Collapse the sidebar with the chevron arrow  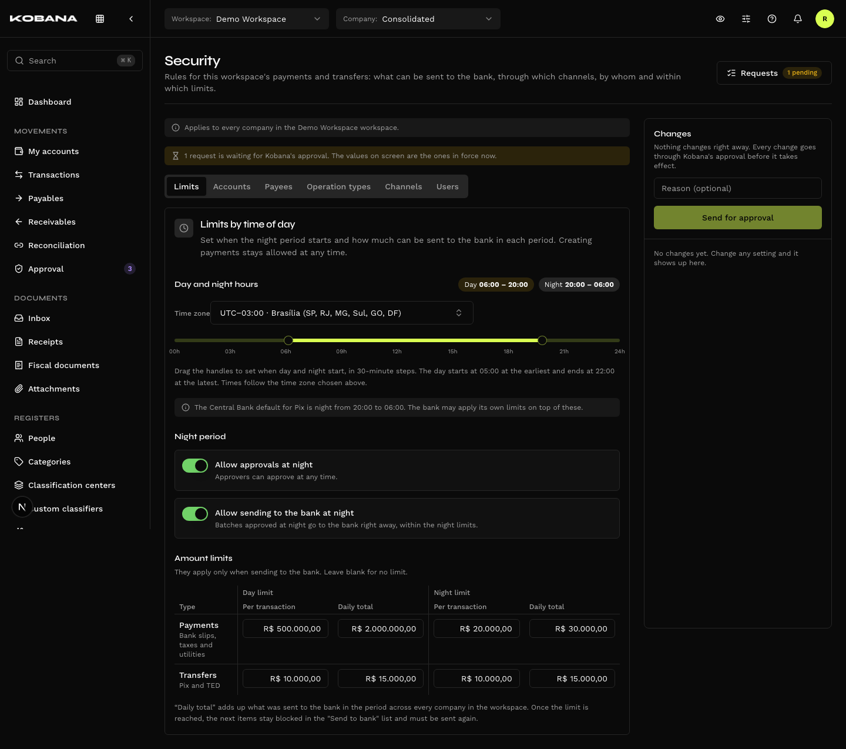[x=131, y=19]
